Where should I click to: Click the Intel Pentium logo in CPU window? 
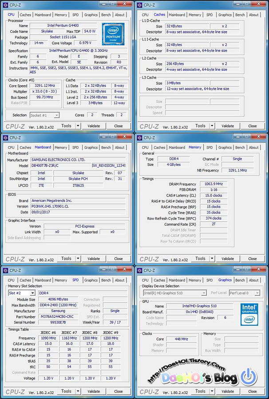pyautogui.click(x=113, y=34)
